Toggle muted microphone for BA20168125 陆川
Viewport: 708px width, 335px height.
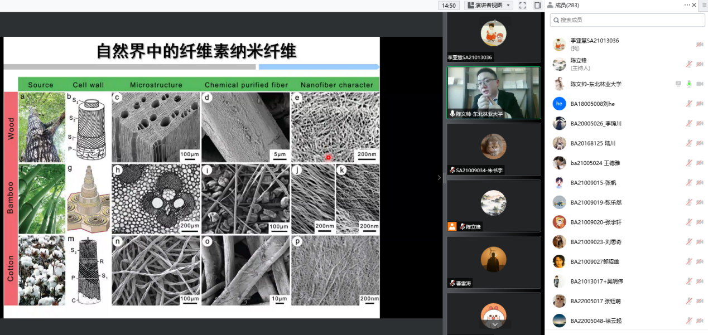689,143
